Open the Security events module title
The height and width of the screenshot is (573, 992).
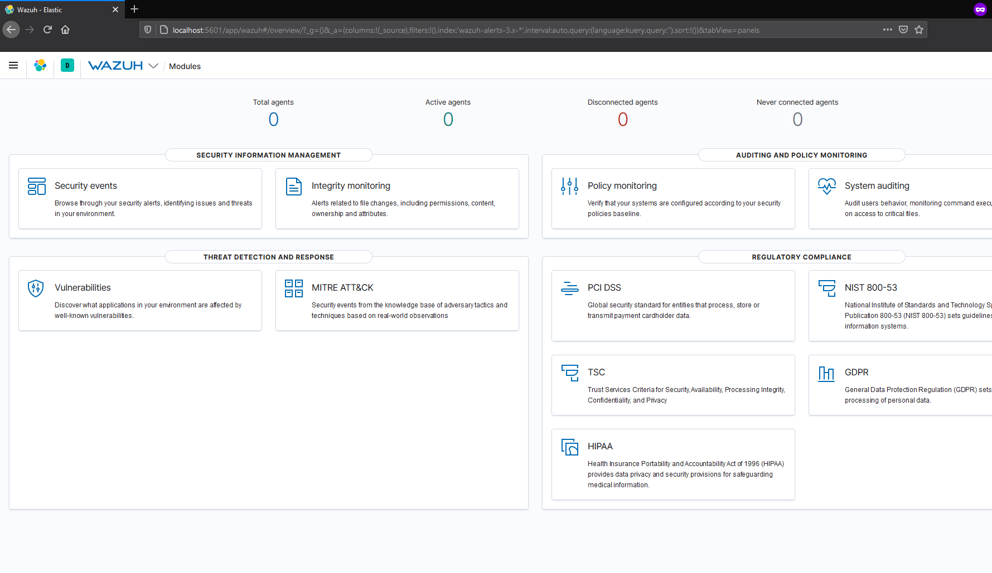point(86,186)
